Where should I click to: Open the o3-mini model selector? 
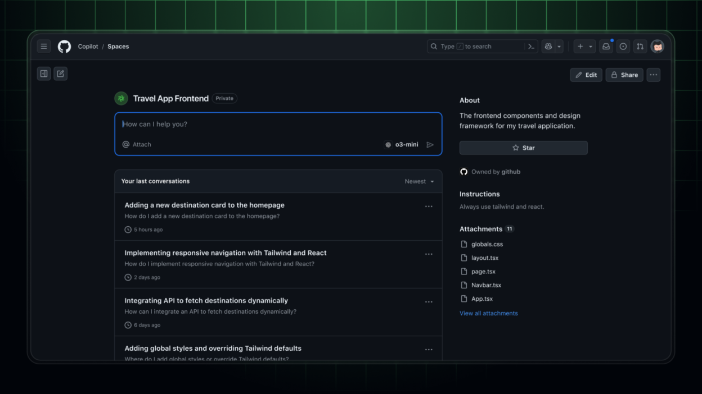402,145
